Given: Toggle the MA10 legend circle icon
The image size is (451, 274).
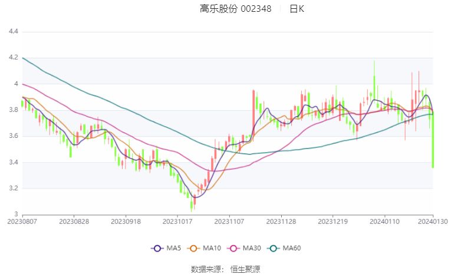Looking at the screenshot, I should click(x=193, y=249).
